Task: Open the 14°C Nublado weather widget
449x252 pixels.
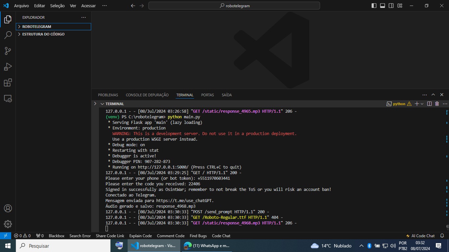Action: click(x=331, y=245)
